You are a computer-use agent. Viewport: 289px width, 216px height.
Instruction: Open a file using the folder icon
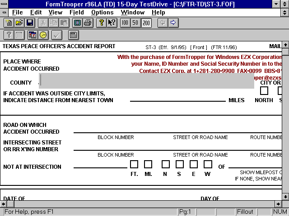click(x=19, y=22)
